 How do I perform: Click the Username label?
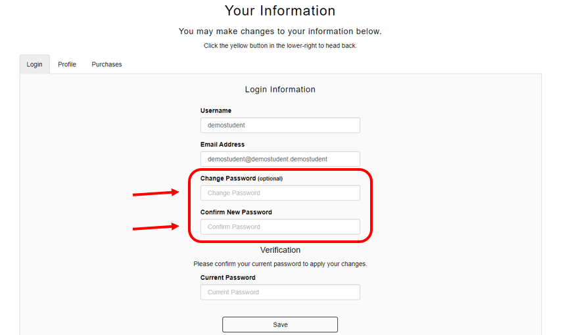(x=216, y=111)
